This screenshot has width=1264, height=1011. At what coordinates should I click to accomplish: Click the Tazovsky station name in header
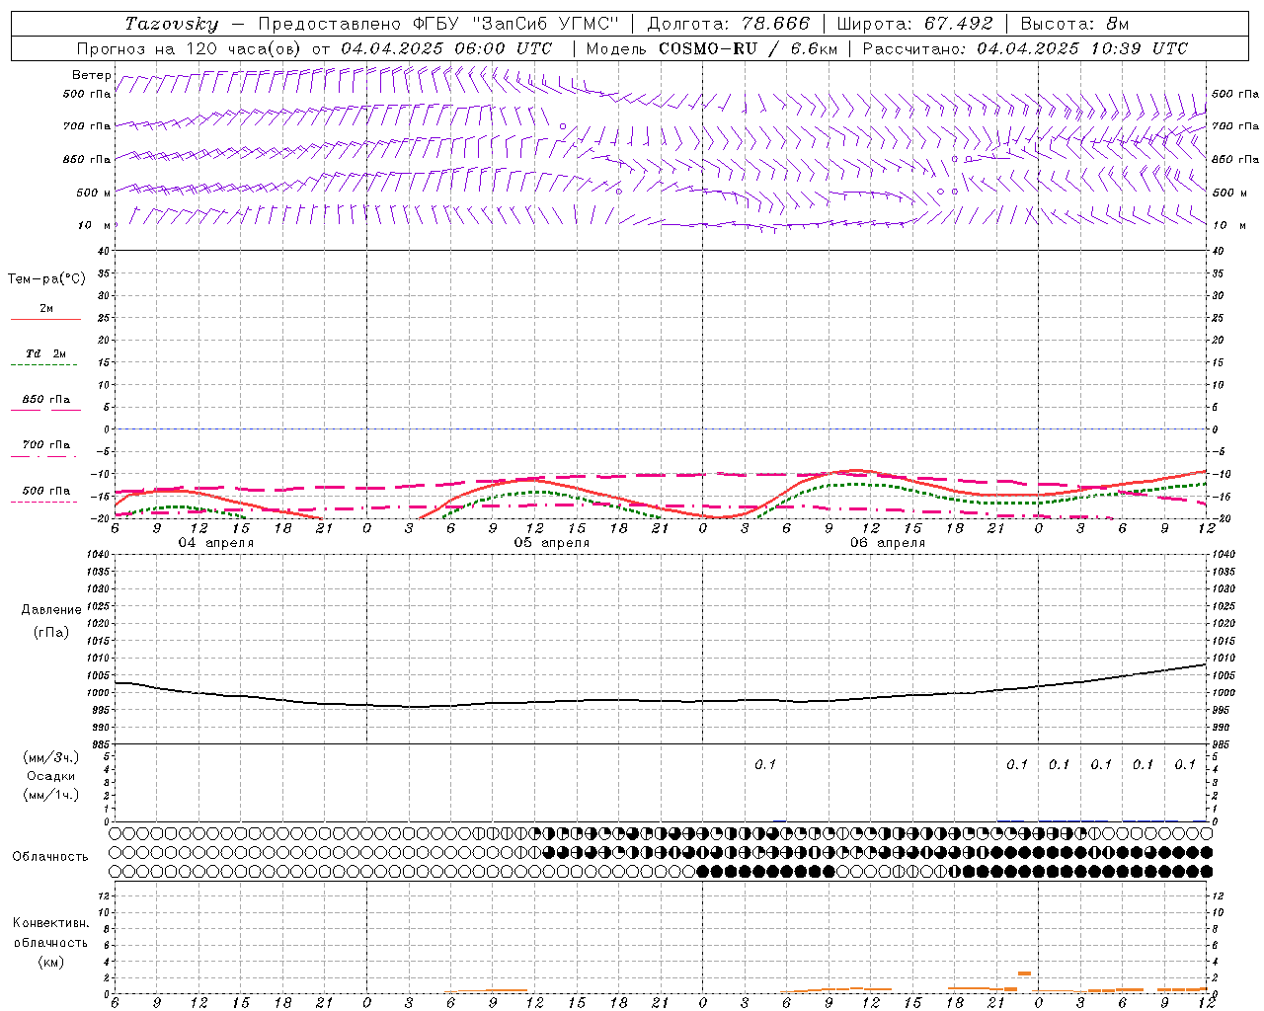(172, 24)
